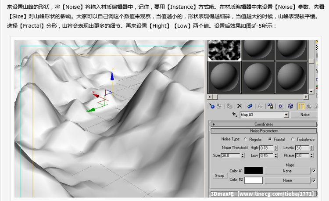Screen dimensions: 329x201
Task: Toggle the highlighted Show End Result icon
Action: 301,106
